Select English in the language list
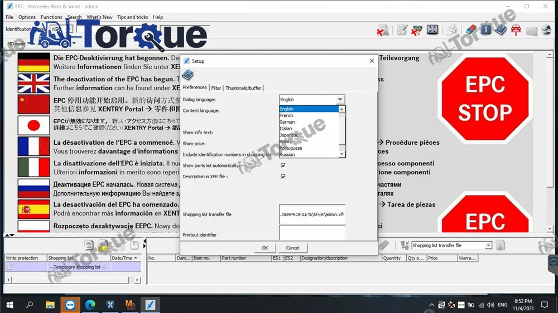Screen dimensions: 558x313 coord(309,109)
